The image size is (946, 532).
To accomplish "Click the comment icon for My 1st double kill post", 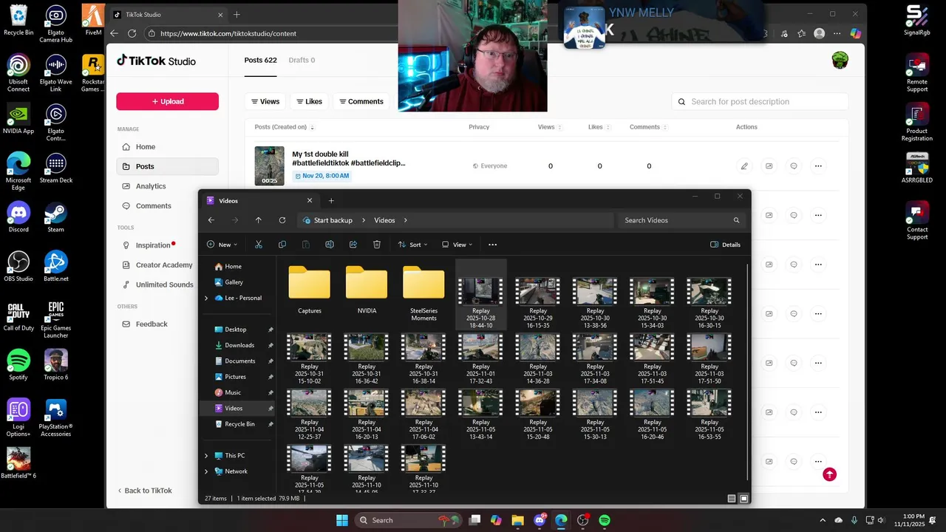I will tap(794, 166).
